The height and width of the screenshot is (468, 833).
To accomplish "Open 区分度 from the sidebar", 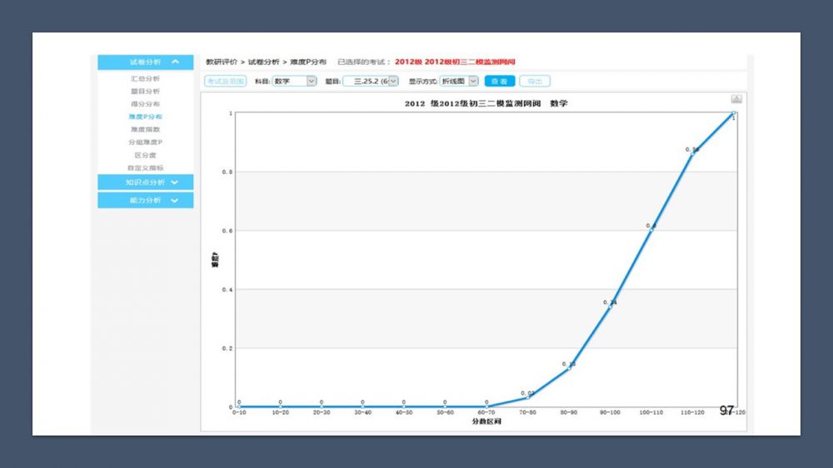I will pos(146,155).
